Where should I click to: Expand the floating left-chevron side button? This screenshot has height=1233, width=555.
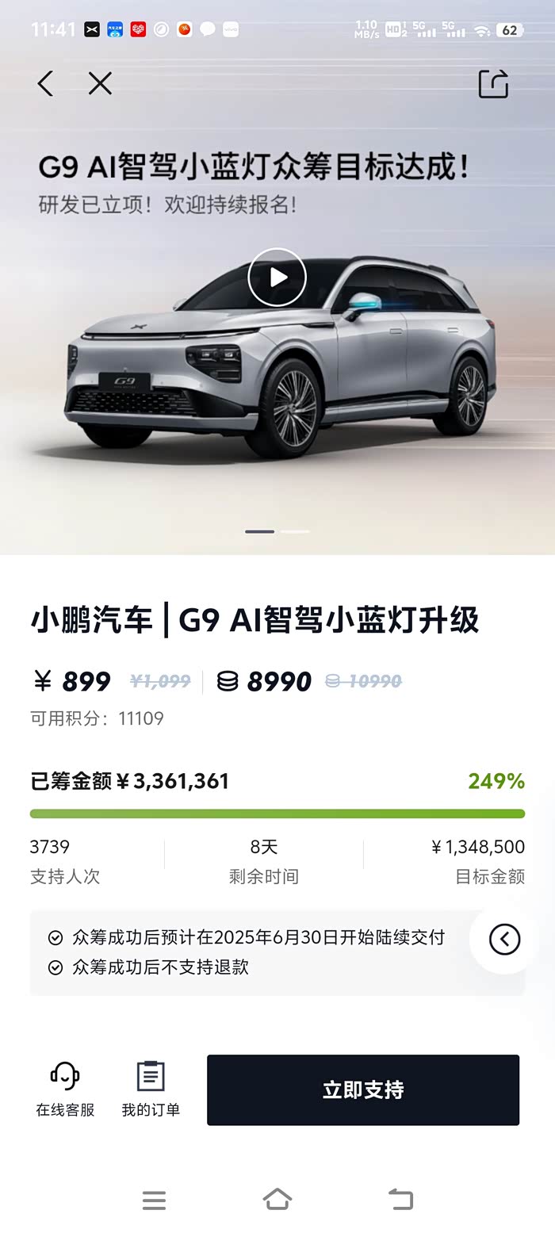pyautogui.click(x=504, y=939)
